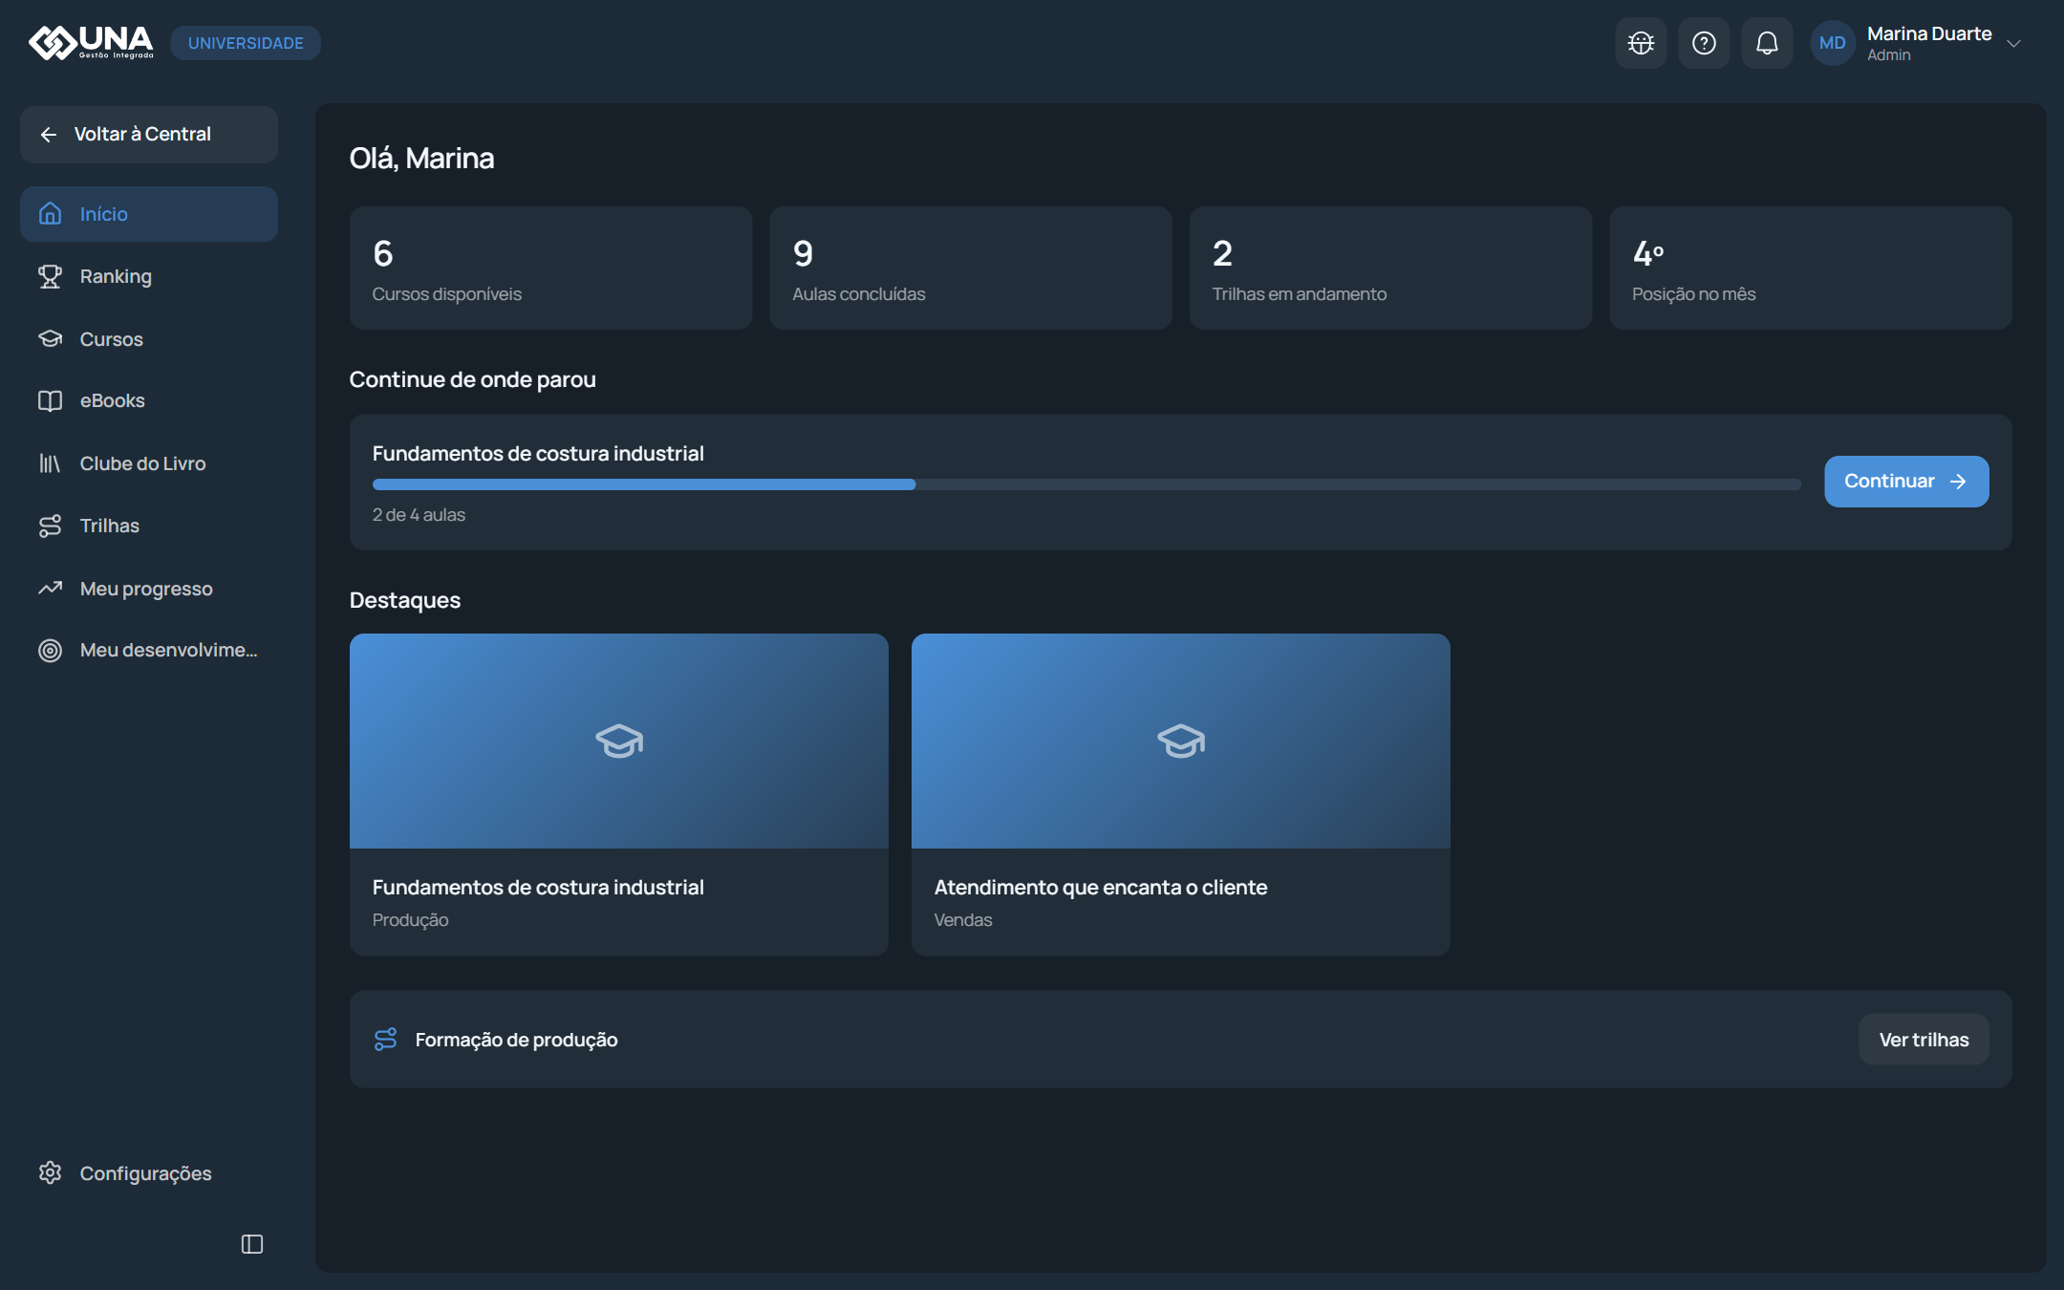Click the Vendas category label
2064x1290 pixels.
(963, 920)
